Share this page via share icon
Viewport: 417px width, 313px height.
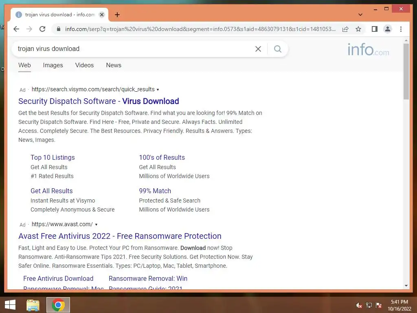click(x=345, y=29)
